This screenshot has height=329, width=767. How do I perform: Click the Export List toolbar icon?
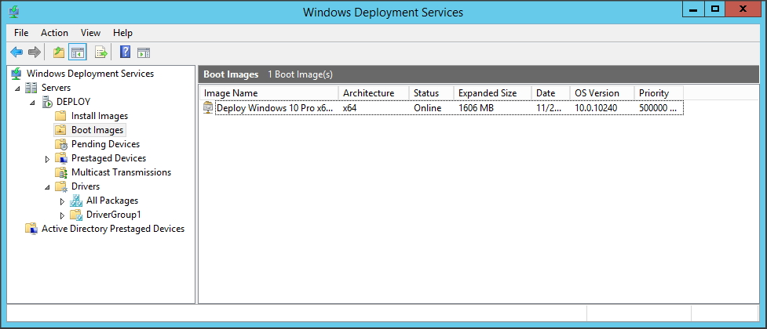click(100, 52)
